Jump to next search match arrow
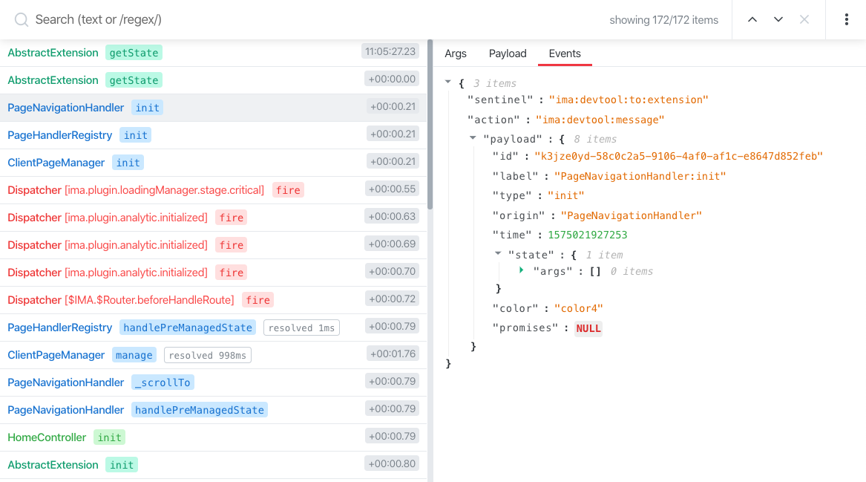866x482 pixels. click(778, 20)
